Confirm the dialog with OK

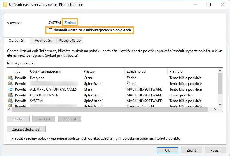click(x=167, y=150)
